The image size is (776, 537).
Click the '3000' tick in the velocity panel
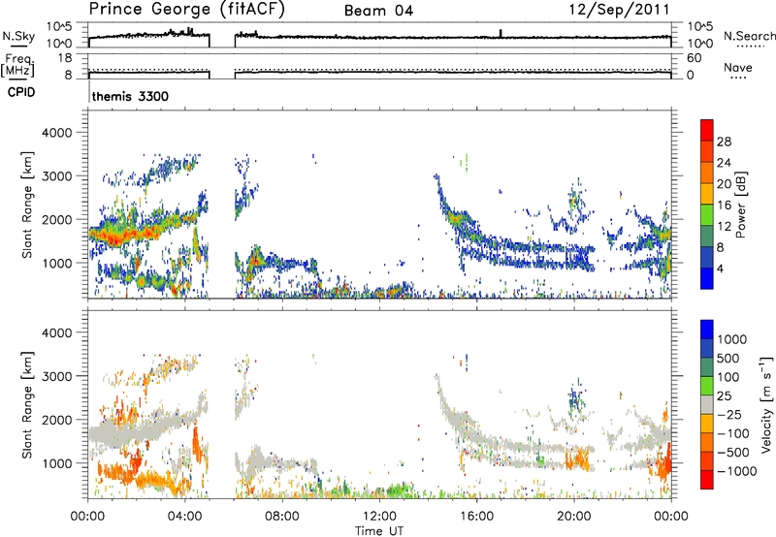click(x=56, y=376)
